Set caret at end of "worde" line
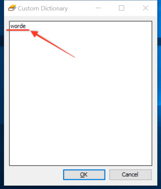This screenshot has height=189, width=161. [26, 26]
